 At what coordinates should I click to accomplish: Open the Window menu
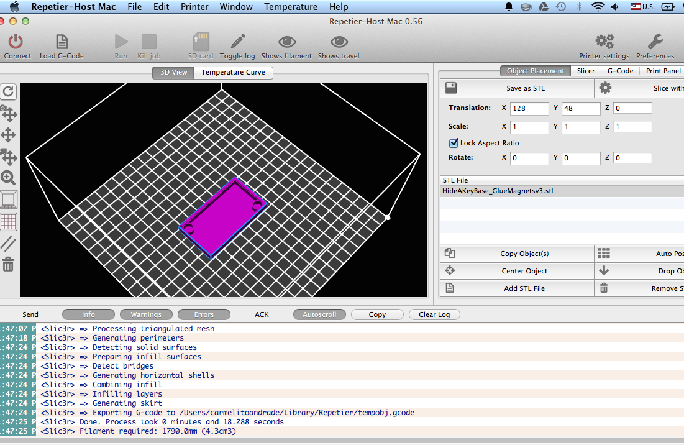pyautogui.click(x=236, y=7)
